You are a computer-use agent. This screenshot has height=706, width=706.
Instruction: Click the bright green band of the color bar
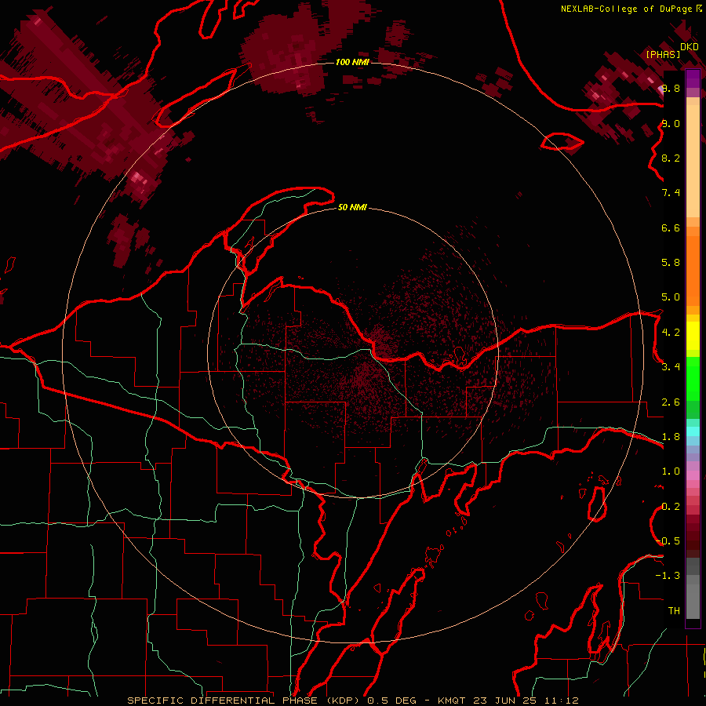pos(693,378)
